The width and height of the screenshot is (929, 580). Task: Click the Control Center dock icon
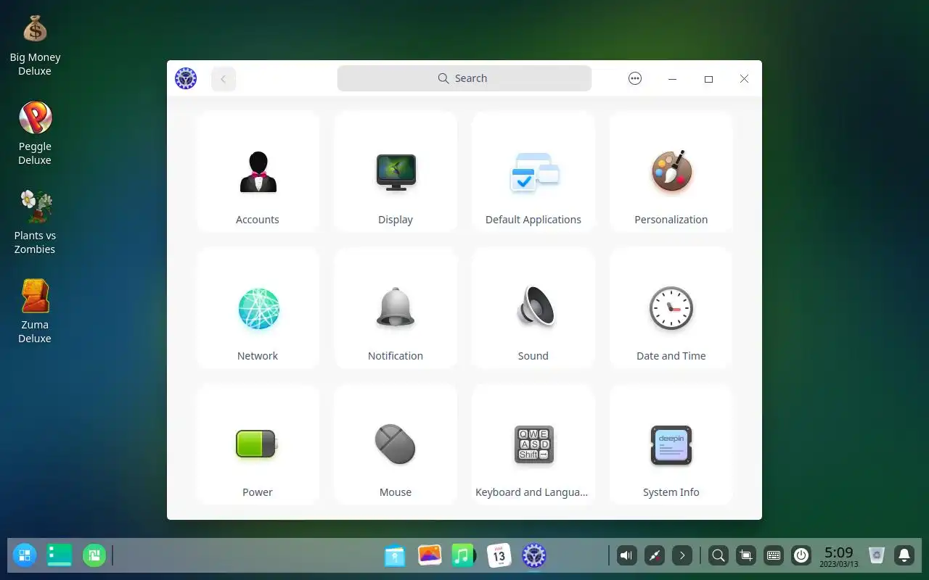click(x=533, y=556)
